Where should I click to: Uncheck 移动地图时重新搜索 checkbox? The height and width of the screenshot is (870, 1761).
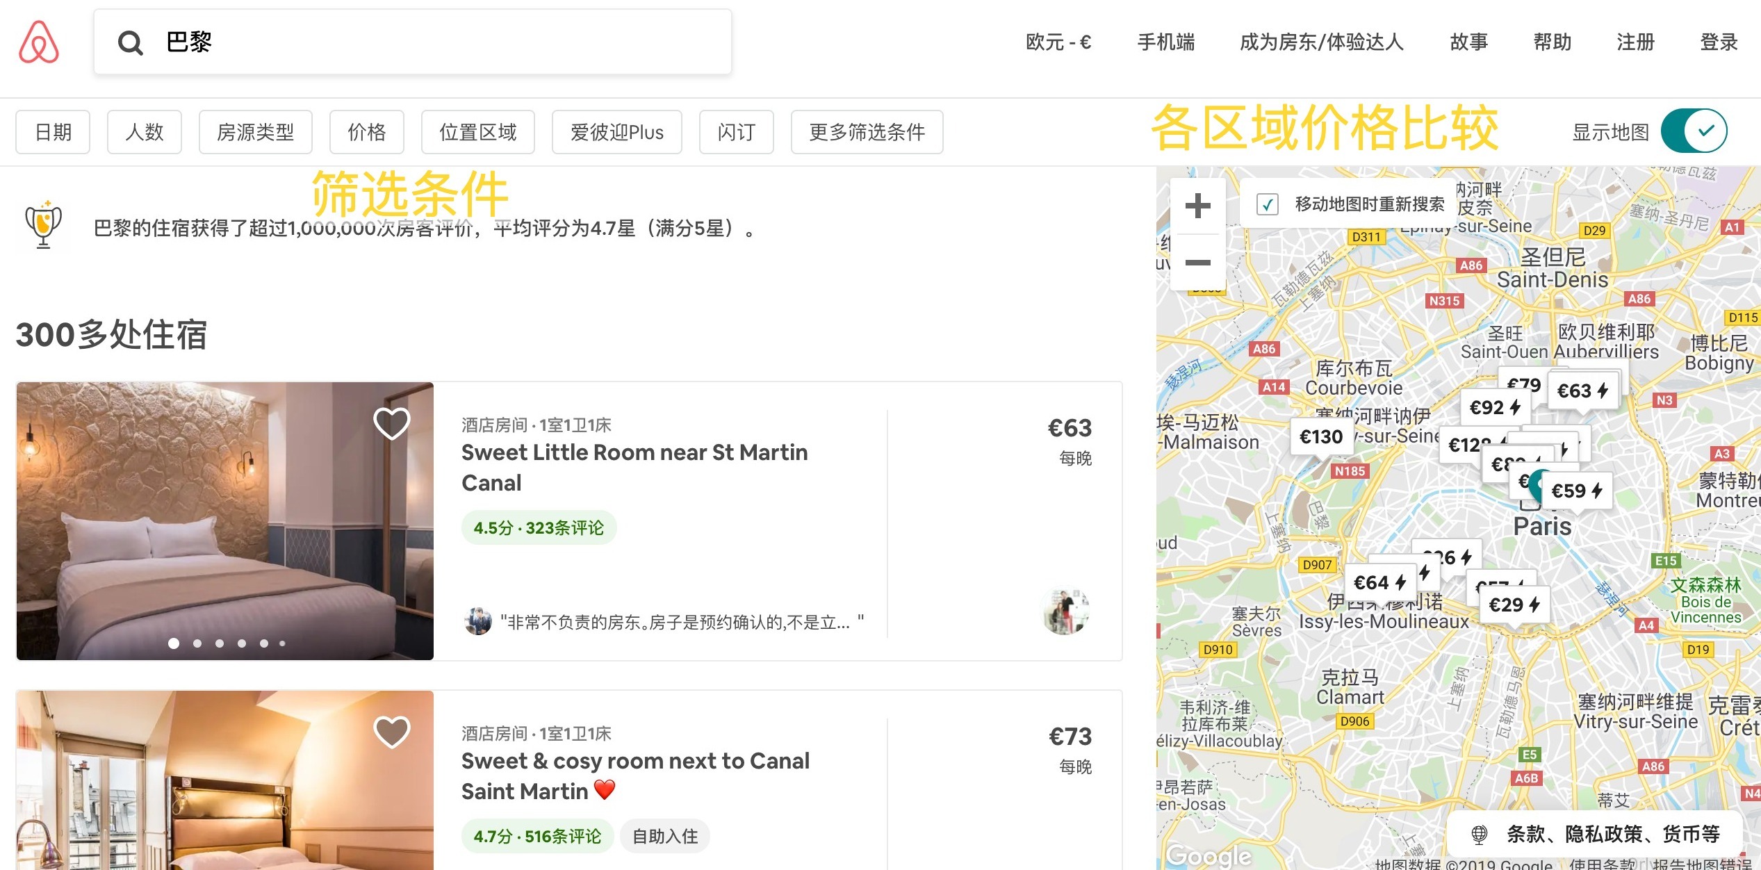1268,204
